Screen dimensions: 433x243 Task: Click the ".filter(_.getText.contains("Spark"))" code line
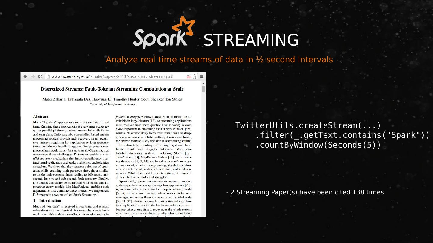point(342,135)
